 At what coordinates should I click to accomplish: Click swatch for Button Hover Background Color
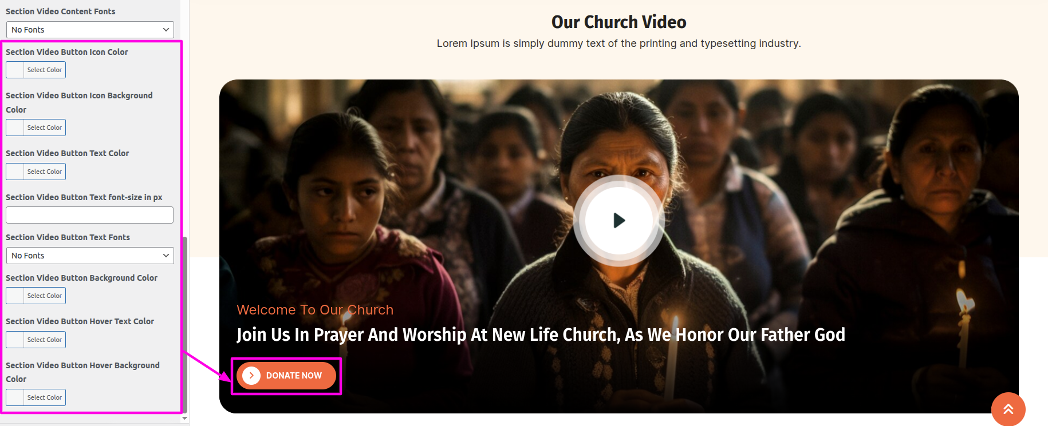[15, 397]
